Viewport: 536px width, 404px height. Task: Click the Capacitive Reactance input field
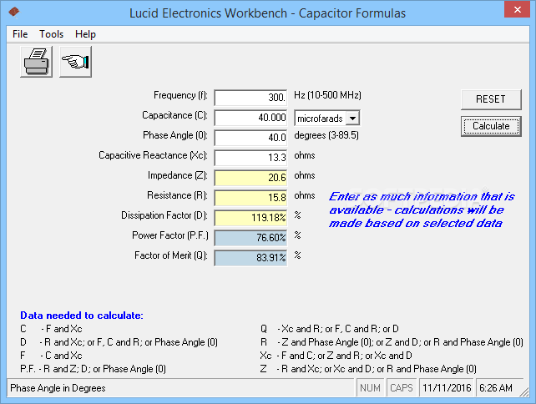pyautogui.click(x=250, y=158)
